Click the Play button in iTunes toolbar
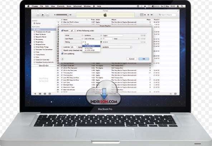Screen dimensions: 212x146 [43, 15]
